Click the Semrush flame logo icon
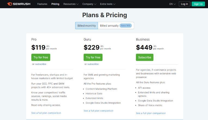This screenshot has width=208, height=120. point(10,4)
